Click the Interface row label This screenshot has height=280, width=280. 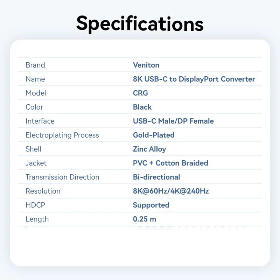point(40,121)
